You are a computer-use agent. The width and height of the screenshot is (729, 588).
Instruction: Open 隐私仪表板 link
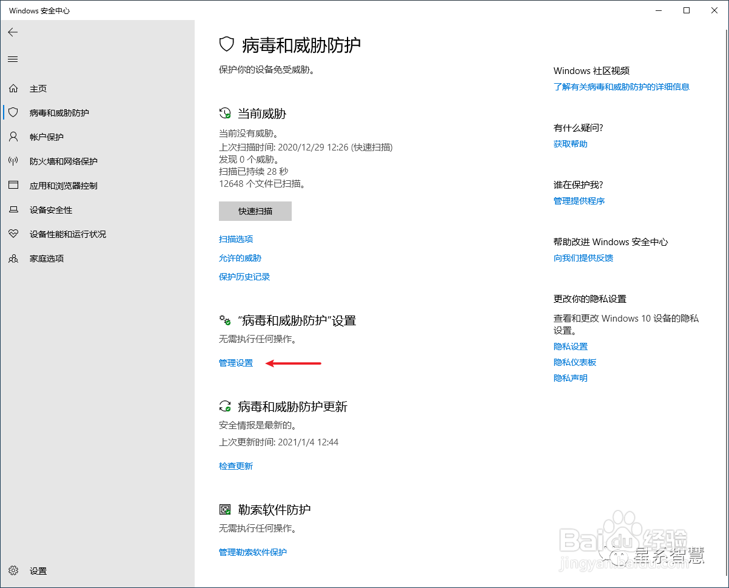click(x=575, y=362)
